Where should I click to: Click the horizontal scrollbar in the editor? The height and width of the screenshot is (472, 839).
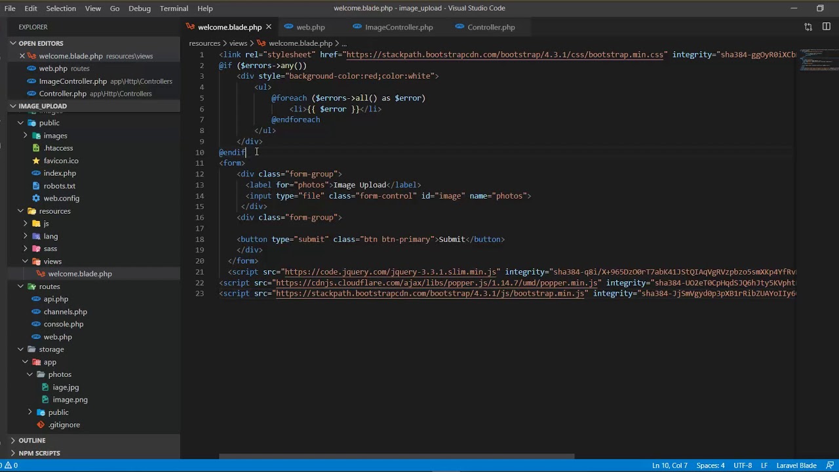[x=397, y=457]
